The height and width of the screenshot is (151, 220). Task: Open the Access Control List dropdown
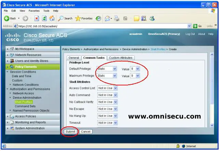point(107,88)
